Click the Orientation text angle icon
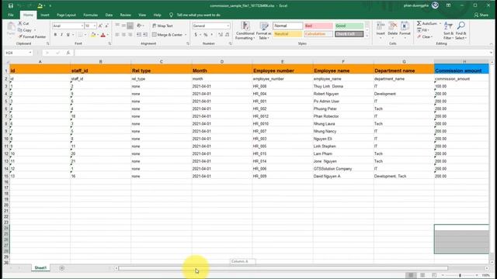This screenshot has width=497, height=279. pyautogui.click(x=139, y=26)
